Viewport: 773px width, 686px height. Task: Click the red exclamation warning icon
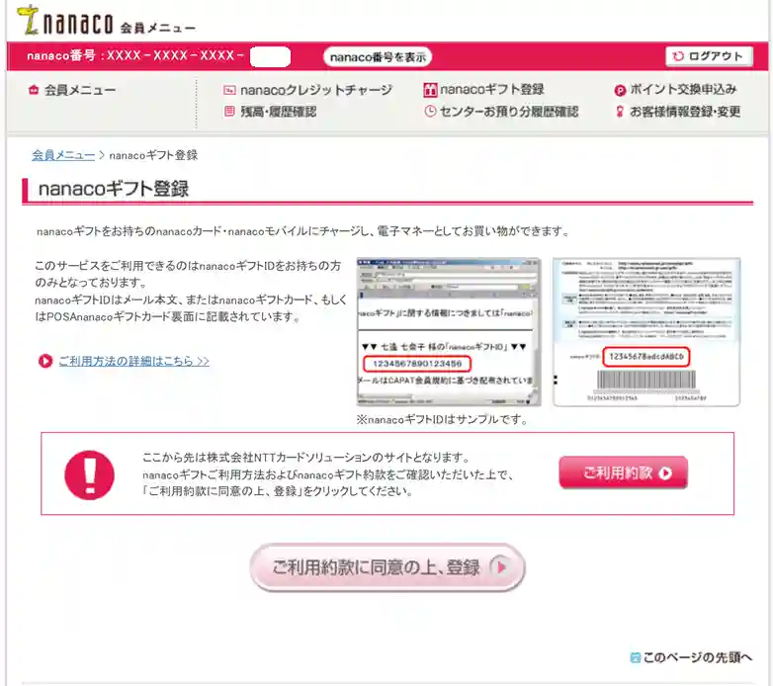pyautogui.click(x=89, y=475)
